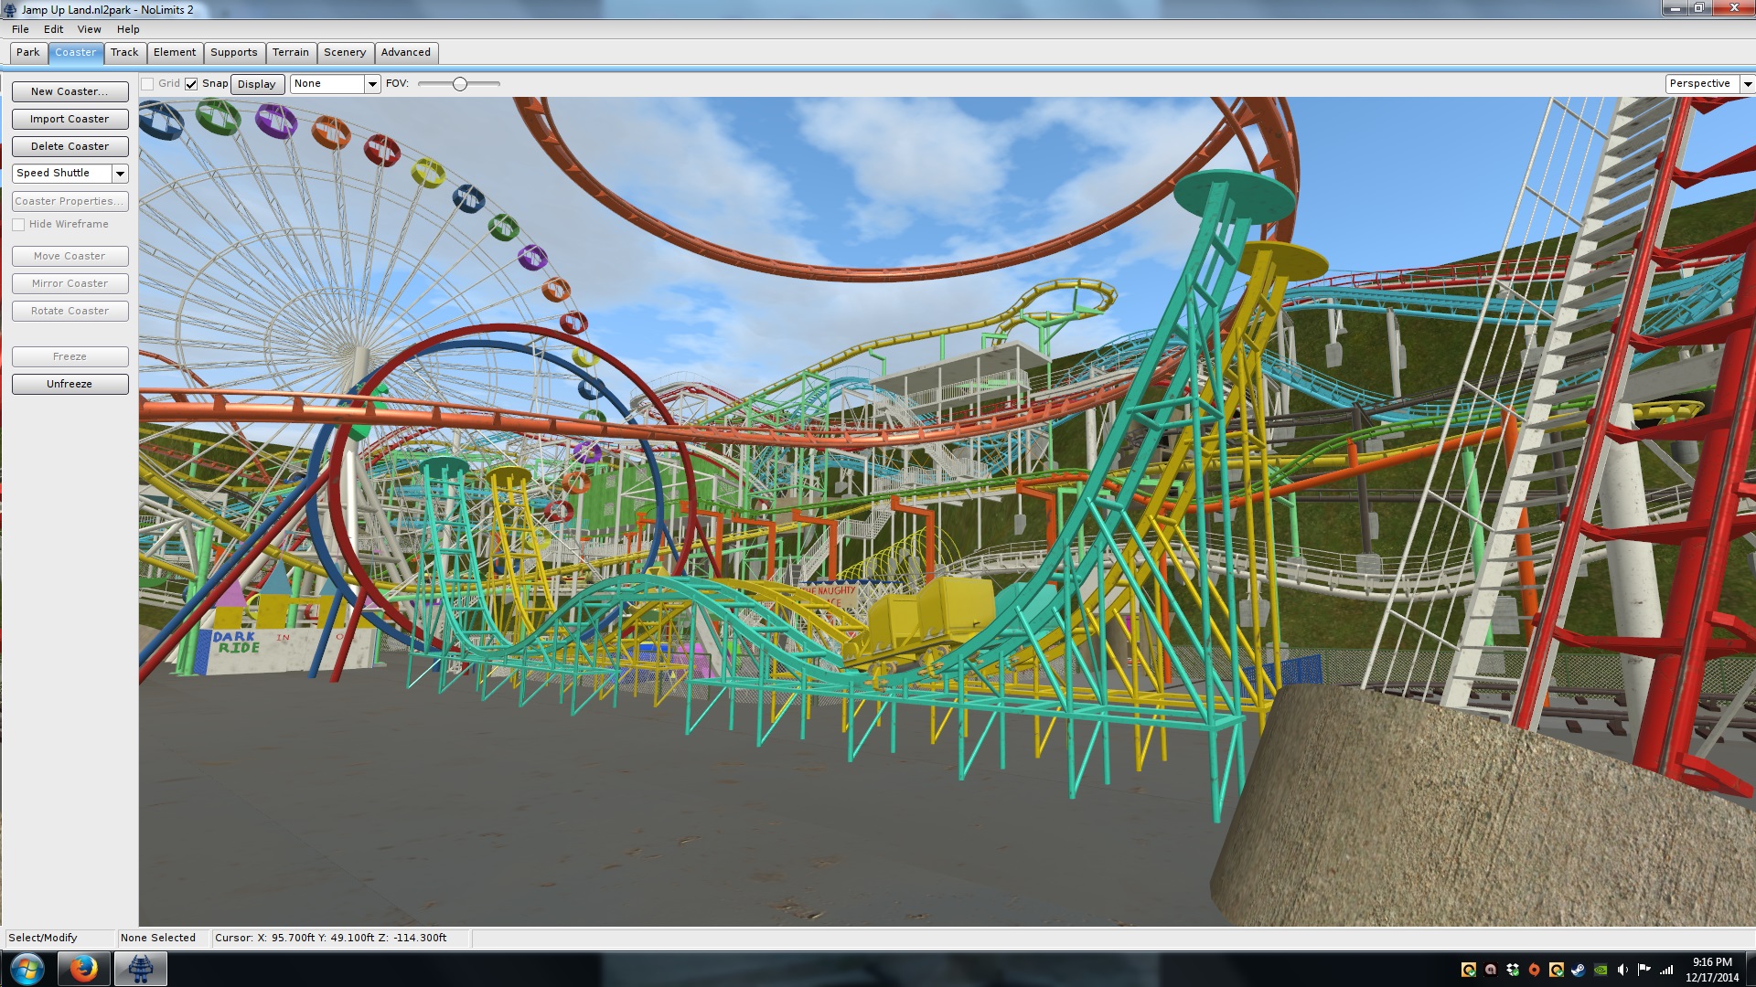Click the NoLimits 2 taskbar icon
This screenshot has width=1756, height=987.
coord(140,968)
